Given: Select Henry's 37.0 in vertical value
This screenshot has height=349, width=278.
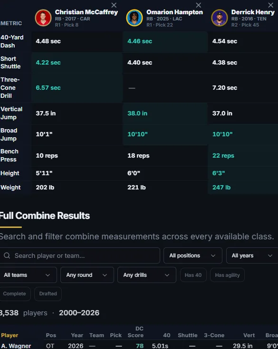Looking at the screenshot, I should click(x=222, y=113).
